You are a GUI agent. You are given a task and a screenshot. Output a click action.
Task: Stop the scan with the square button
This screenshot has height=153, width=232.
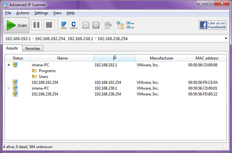tap(49, 25)
